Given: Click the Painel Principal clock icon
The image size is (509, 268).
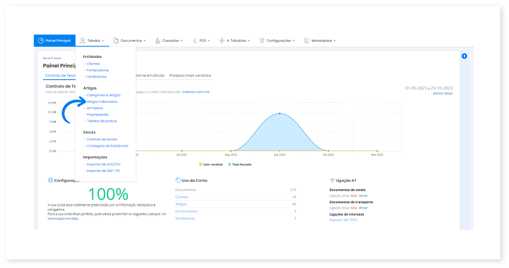Looking at the screenshot, I should point(41,41).
